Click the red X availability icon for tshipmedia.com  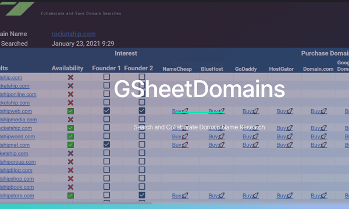coord(70,120)
